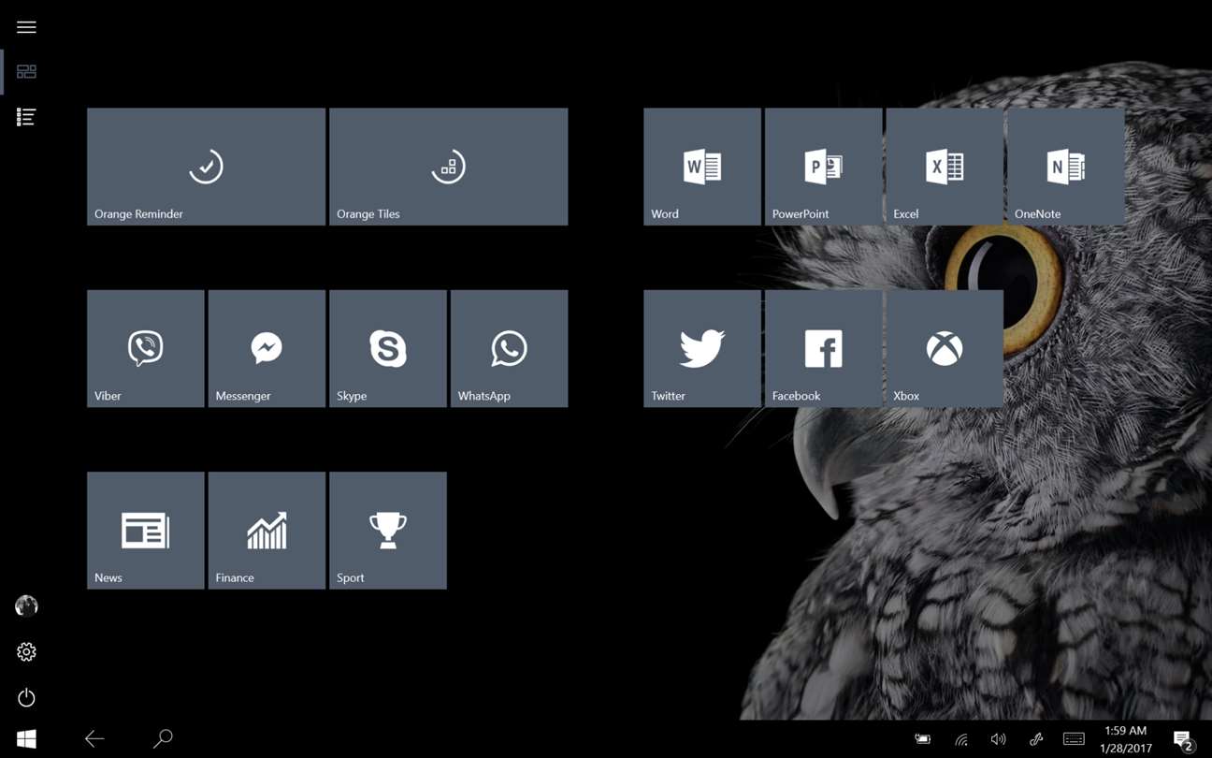The width and height of the screenshot is (1212, 758).
Task: Open Windows Ink Workspace pen icon
Action: [x=1036, y=739]
